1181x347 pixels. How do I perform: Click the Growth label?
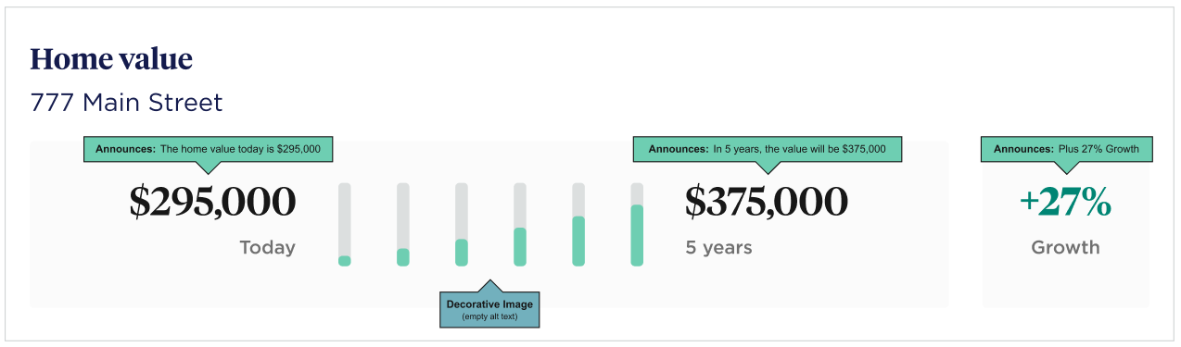(1065, 248)
